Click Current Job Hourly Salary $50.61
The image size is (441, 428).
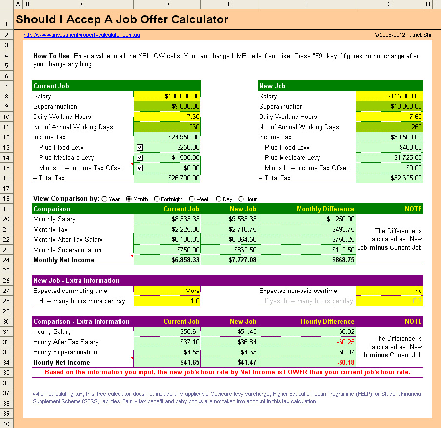point(167,332)
